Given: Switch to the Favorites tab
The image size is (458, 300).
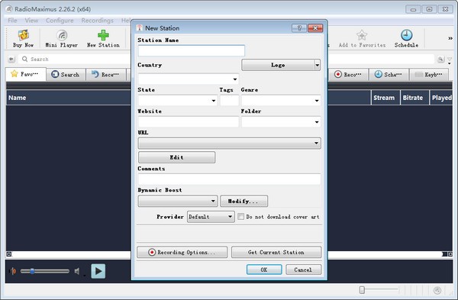Looking at the screenshot, I should [26, 74].
